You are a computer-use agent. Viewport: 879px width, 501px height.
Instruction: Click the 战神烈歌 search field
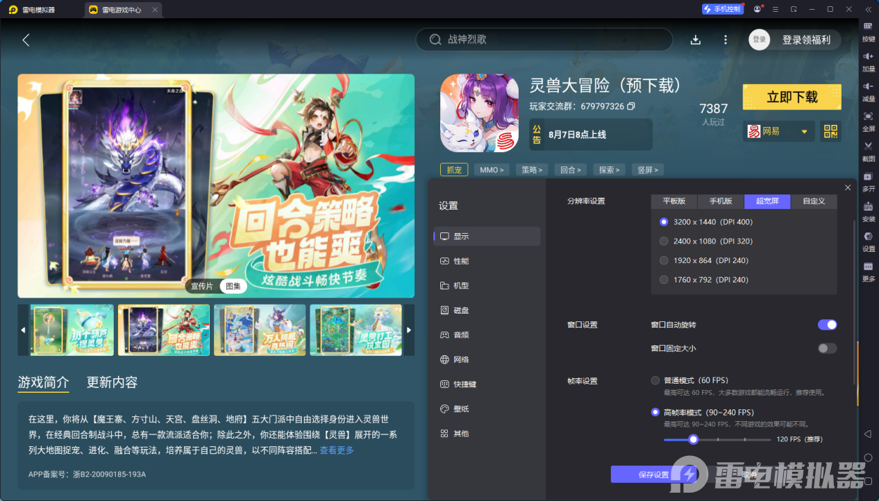544,40
